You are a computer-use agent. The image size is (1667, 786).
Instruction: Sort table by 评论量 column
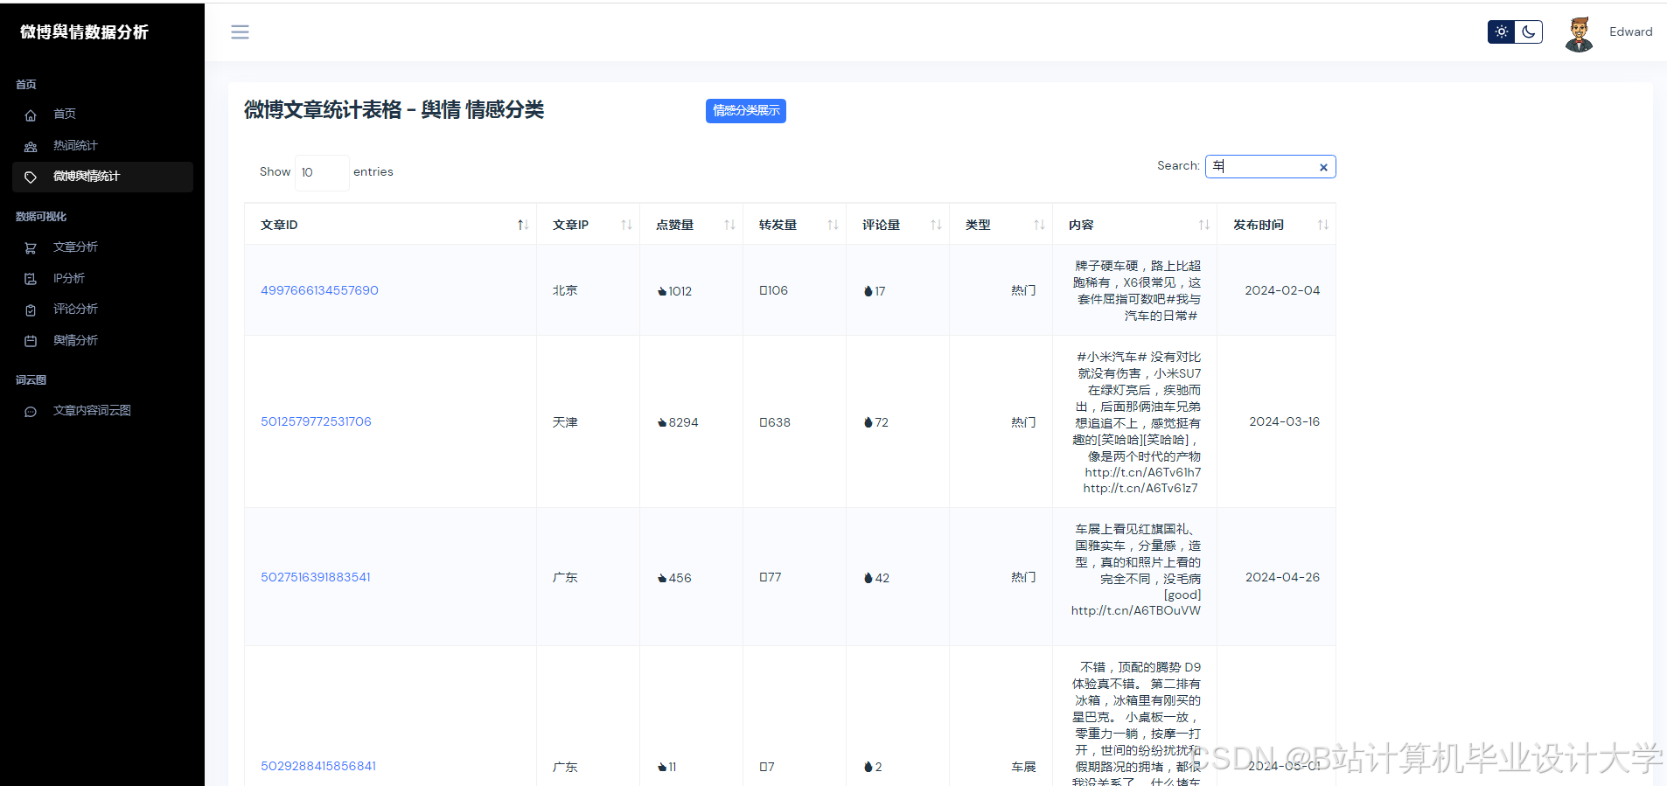(897, 225)
